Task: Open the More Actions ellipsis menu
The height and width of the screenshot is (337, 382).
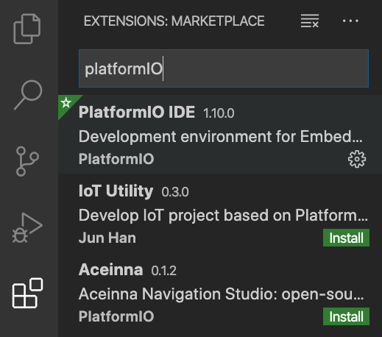Action: click(350, 21)
